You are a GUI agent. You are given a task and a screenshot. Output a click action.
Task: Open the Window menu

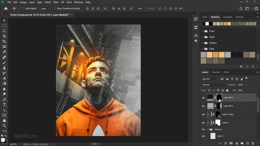click(x=78, y=2)
